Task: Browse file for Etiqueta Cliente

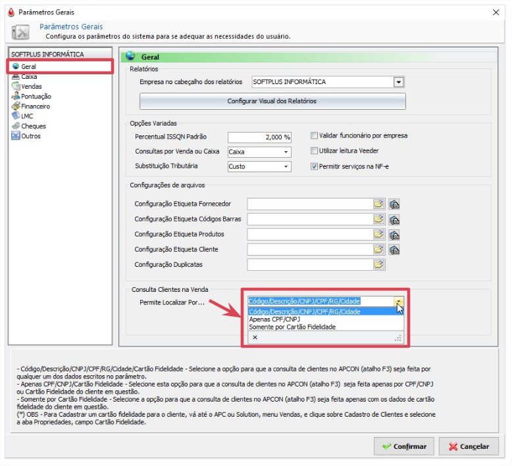Action: 378,250
